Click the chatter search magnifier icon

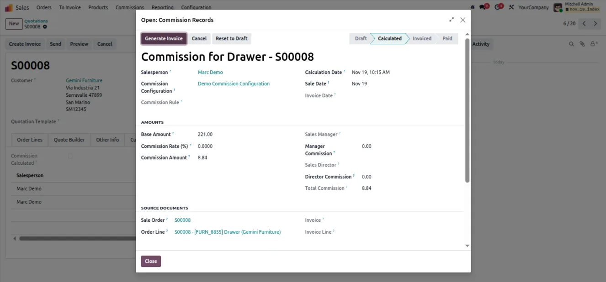pyautogui.click(x=571, y=44)
